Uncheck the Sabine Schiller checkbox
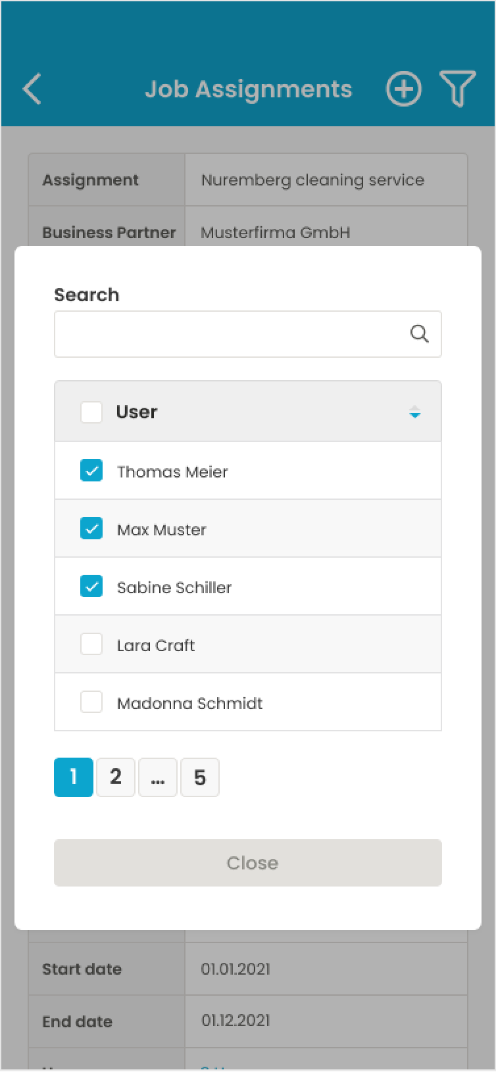This screenshot has height=1072, width=496. (91, 587)
